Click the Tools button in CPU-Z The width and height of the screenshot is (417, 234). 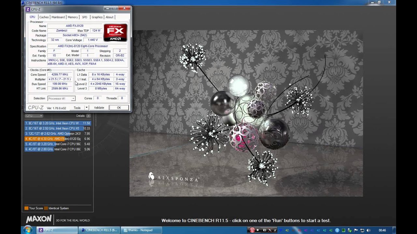click(x=77, y=108)
